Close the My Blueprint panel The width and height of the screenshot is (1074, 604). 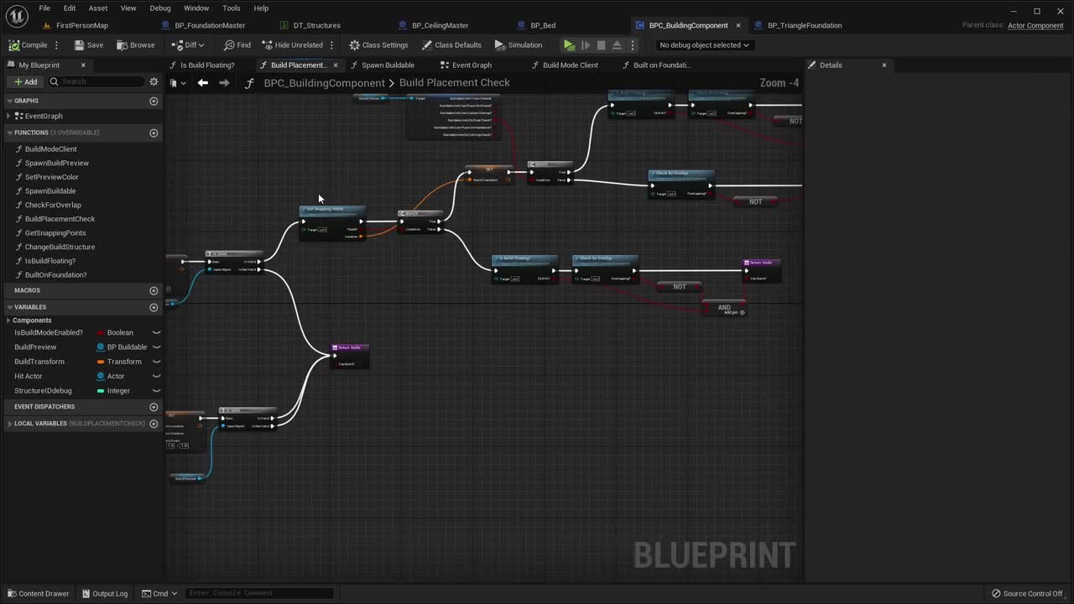tap(83, 65)
